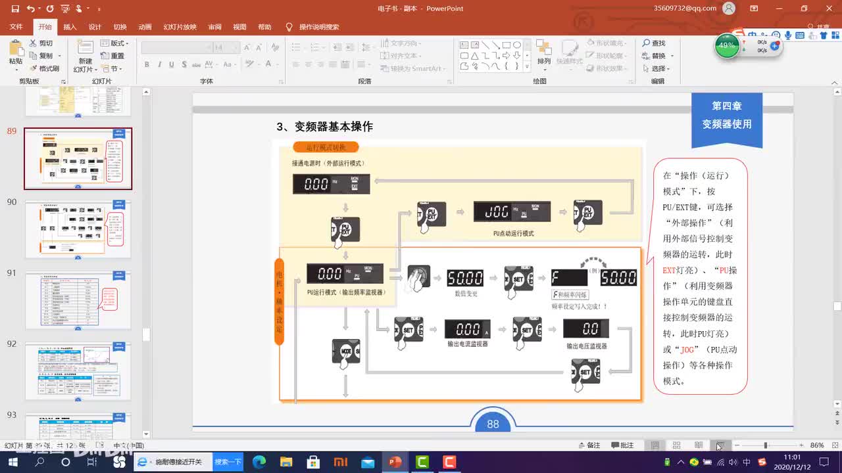This screenshot has width=842, height=473.
Task: Click the Cut (剪切) scissors icon
Action: (x=33, y=43)
